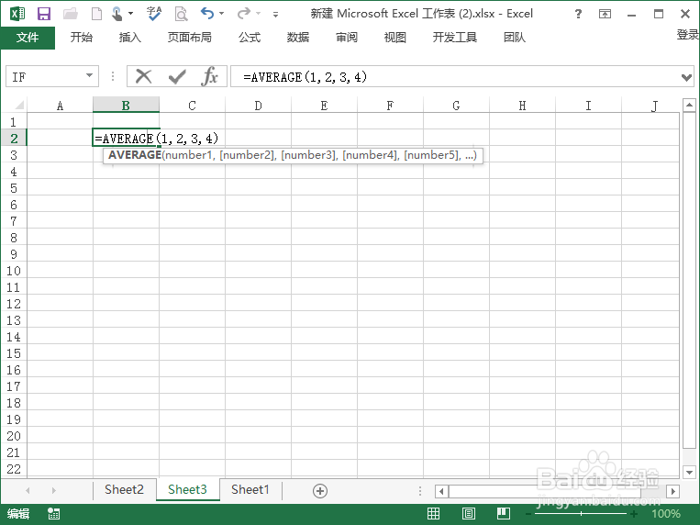
Task: Switch to the 数据 ribbon tab
Action: (298, 38)
